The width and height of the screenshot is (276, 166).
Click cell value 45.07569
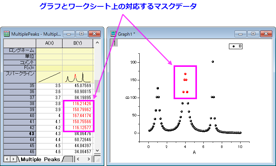(x=83, y=86)
